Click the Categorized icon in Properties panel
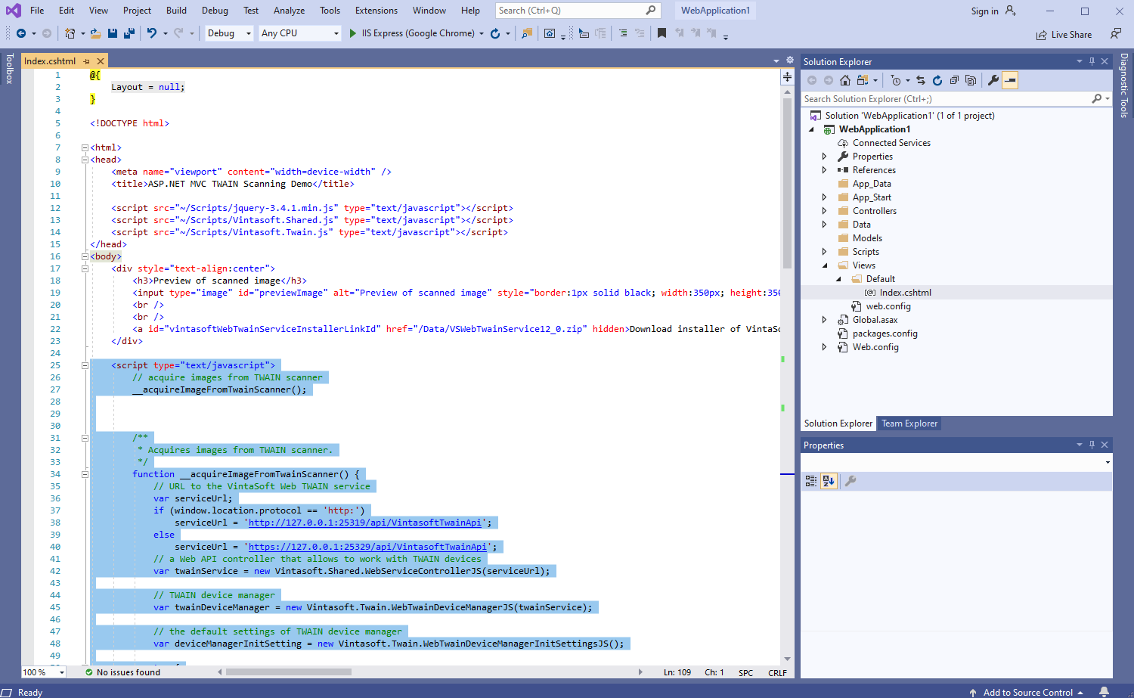The width and height of the screenshot is (1134, 698). [x=811, y=481]
